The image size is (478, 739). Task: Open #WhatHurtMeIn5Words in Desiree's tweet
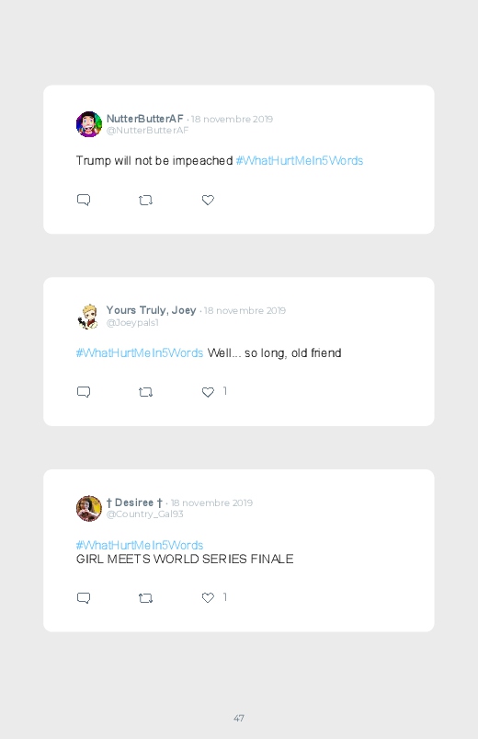[140, 546]
